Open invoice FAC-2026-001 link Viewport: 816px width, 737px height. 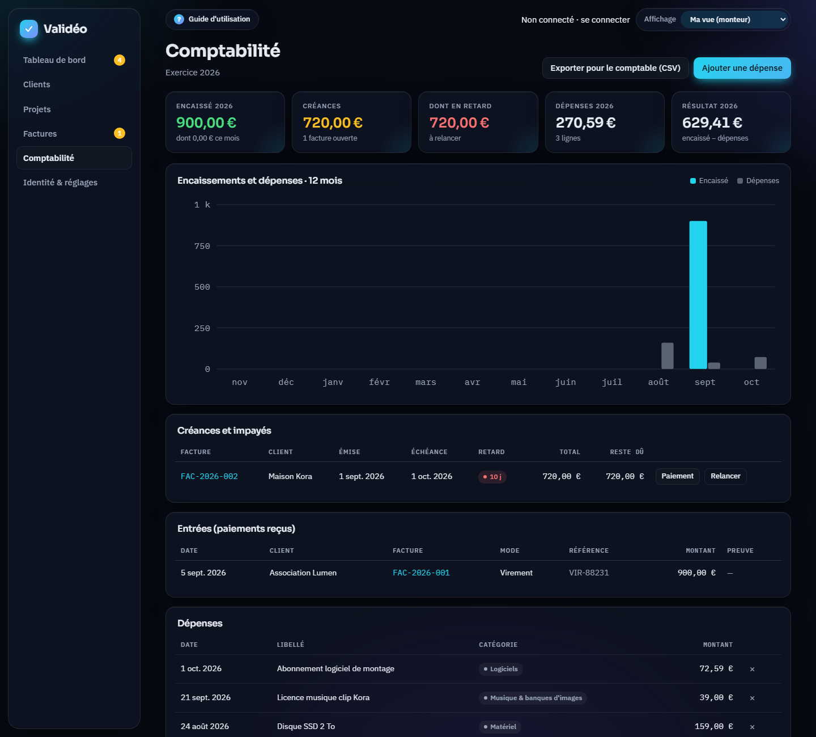point(421,573)
